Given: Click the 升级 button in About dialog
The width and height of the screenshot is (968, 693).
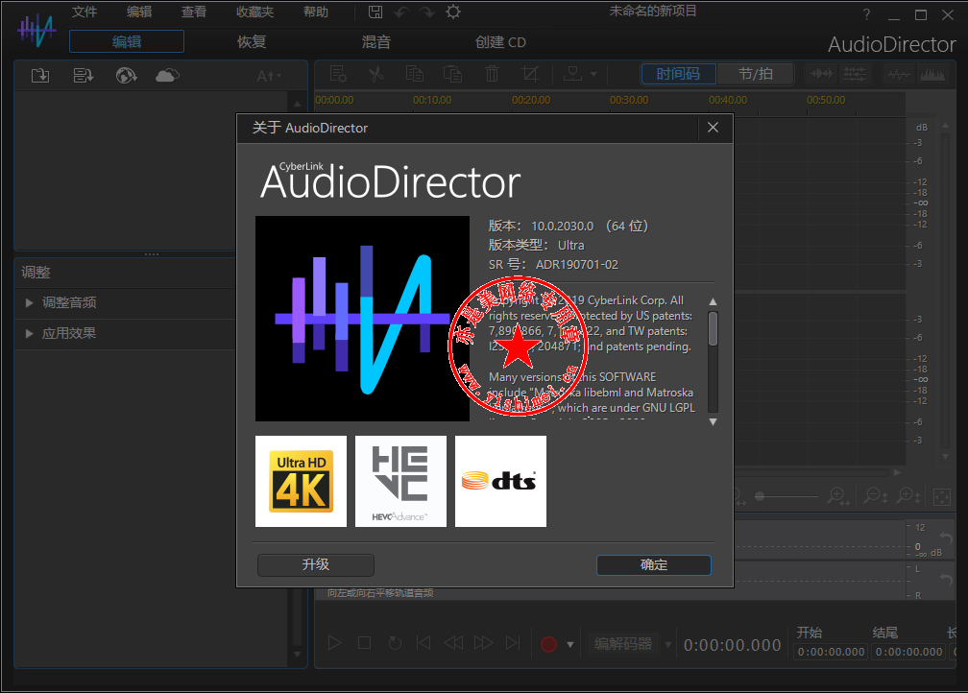Looking at the screenshot, I should pyautogui.click(x=315, y=564).
